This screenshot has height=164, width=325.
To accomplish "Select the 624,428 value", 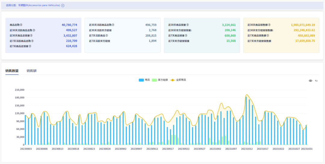I will 72,46.
